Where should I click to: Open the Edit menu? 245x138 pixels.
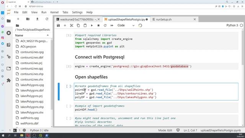(x=24, y=12)
